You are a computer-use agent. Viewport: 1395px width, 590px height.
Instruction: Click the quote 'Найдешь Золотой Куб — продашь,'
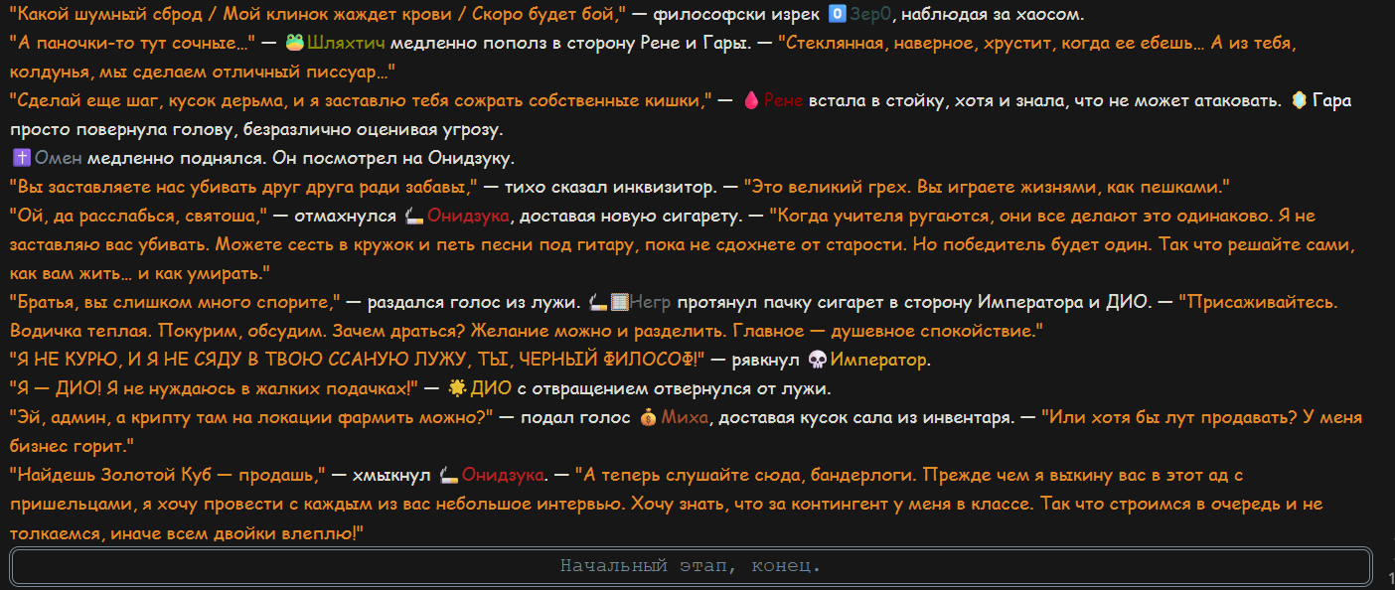click(168, 476)
